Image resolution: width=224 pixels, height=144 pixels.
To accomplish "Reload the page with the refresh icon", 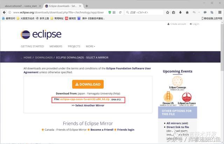I will [120, 13].
